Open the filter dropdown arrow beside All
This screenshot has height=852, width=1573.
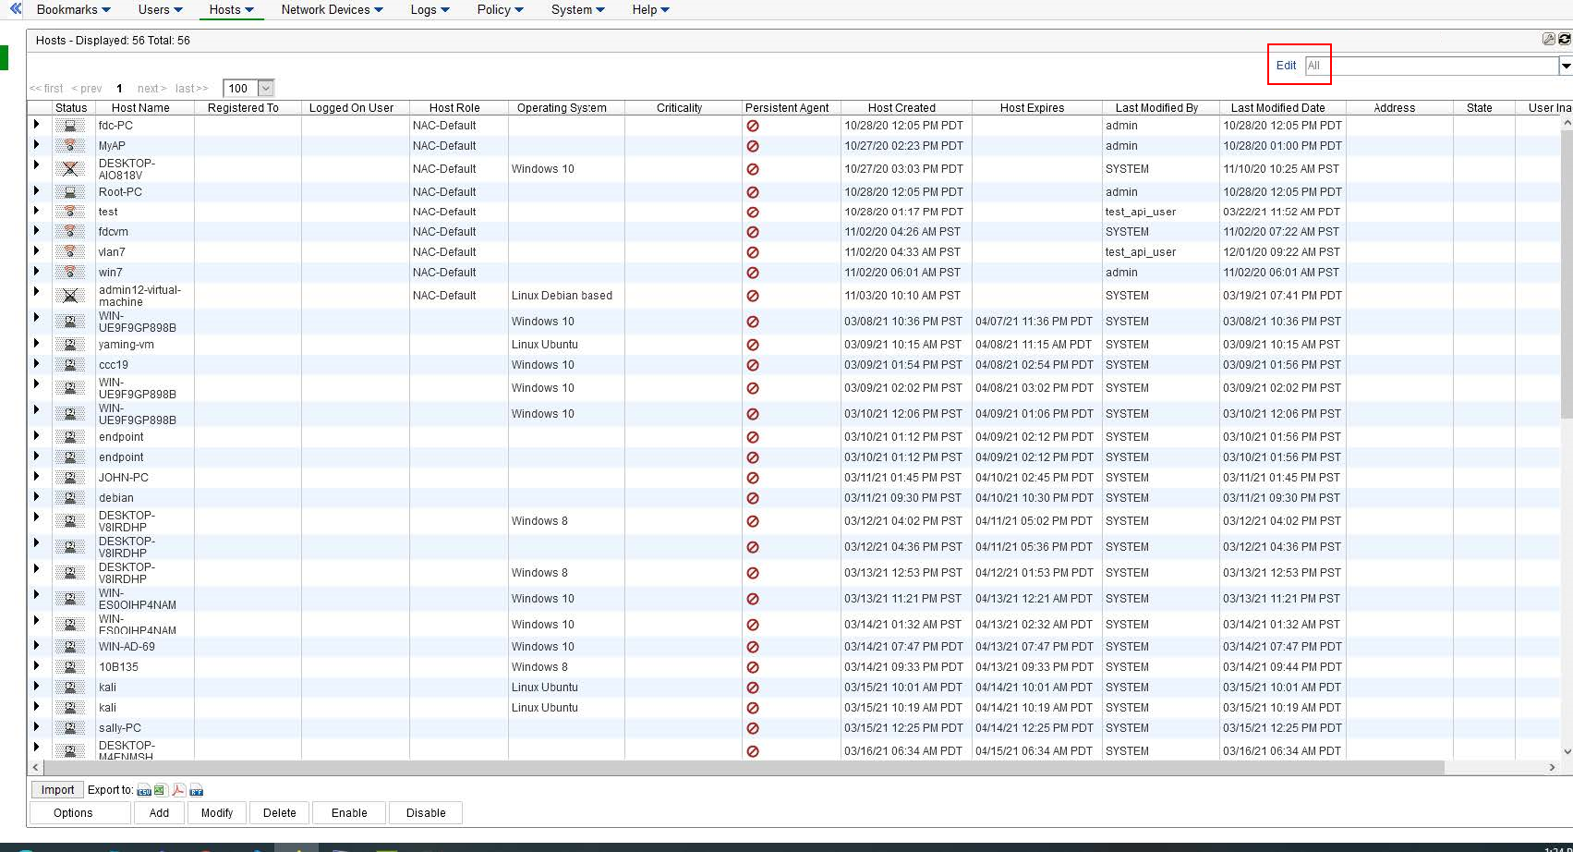pos(1566,66)
